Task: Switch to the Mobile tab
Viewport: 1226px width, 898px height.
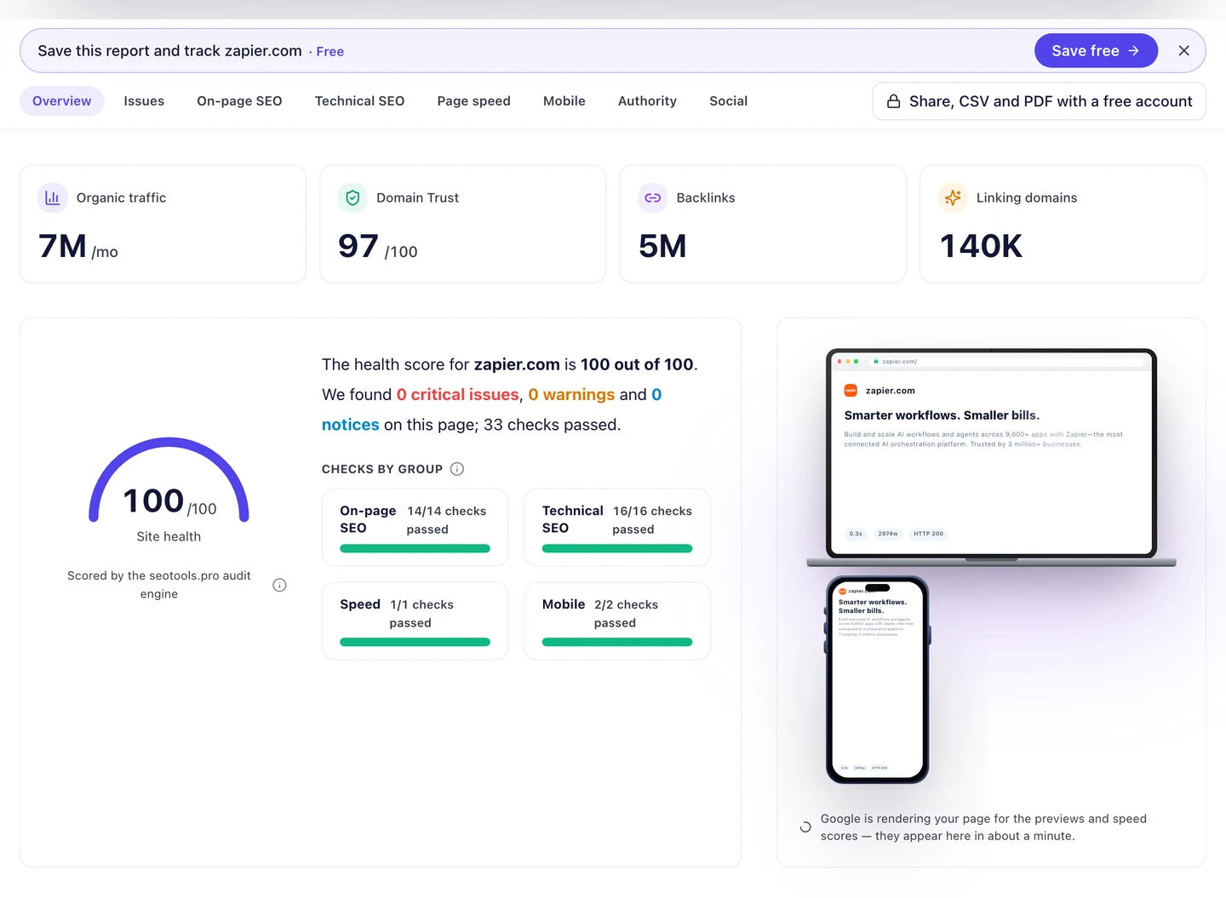Action: 564,101
